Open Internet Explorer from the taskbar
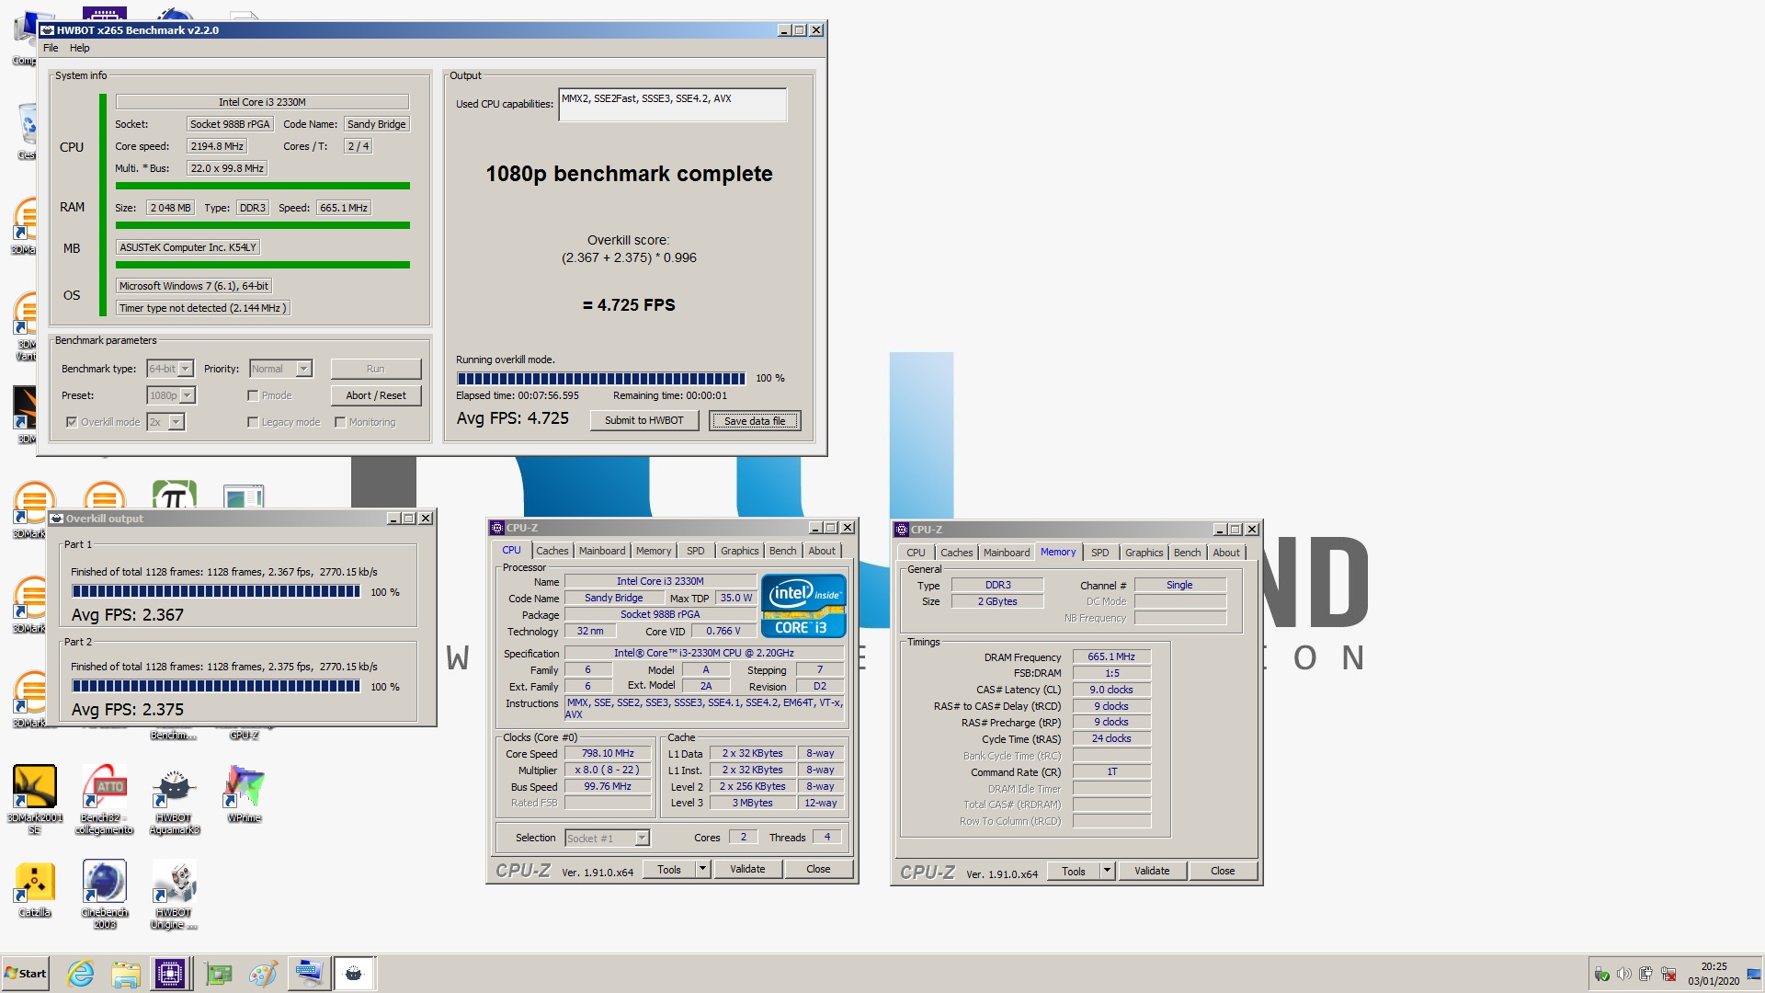Image resolution: width=1765 pixels, height=993 pixels. (x=81, y=974)
